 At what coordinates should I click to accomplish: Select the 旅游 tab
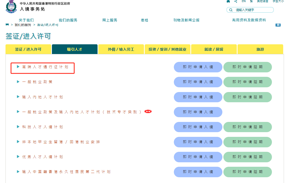point(260,49)
